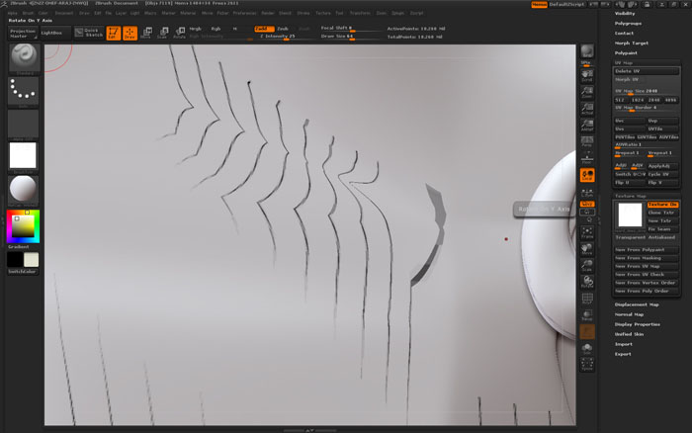The image size is (692, 433).
Task: Click the Frame icon on right shelf
Action: tap(587, 232)
